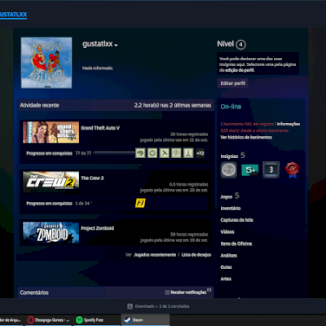Open Project Zomboid game banner
Image resolution: width=326 pixels, height=326 pixels.
51,232
